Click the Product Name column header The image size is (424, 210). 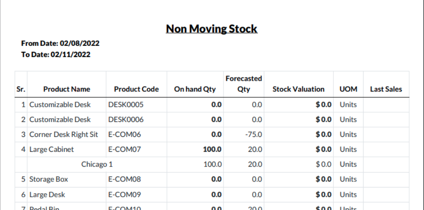coord(66,89)
